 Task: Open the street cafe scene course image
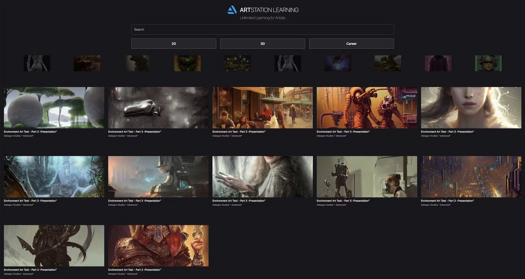pyautogui.click(x=262, y=108)
